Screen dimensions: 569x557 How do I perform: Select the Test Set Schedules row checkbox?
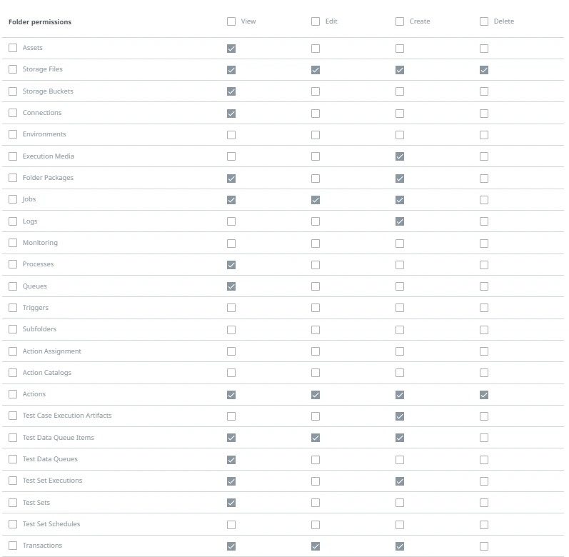coord(13,524)
